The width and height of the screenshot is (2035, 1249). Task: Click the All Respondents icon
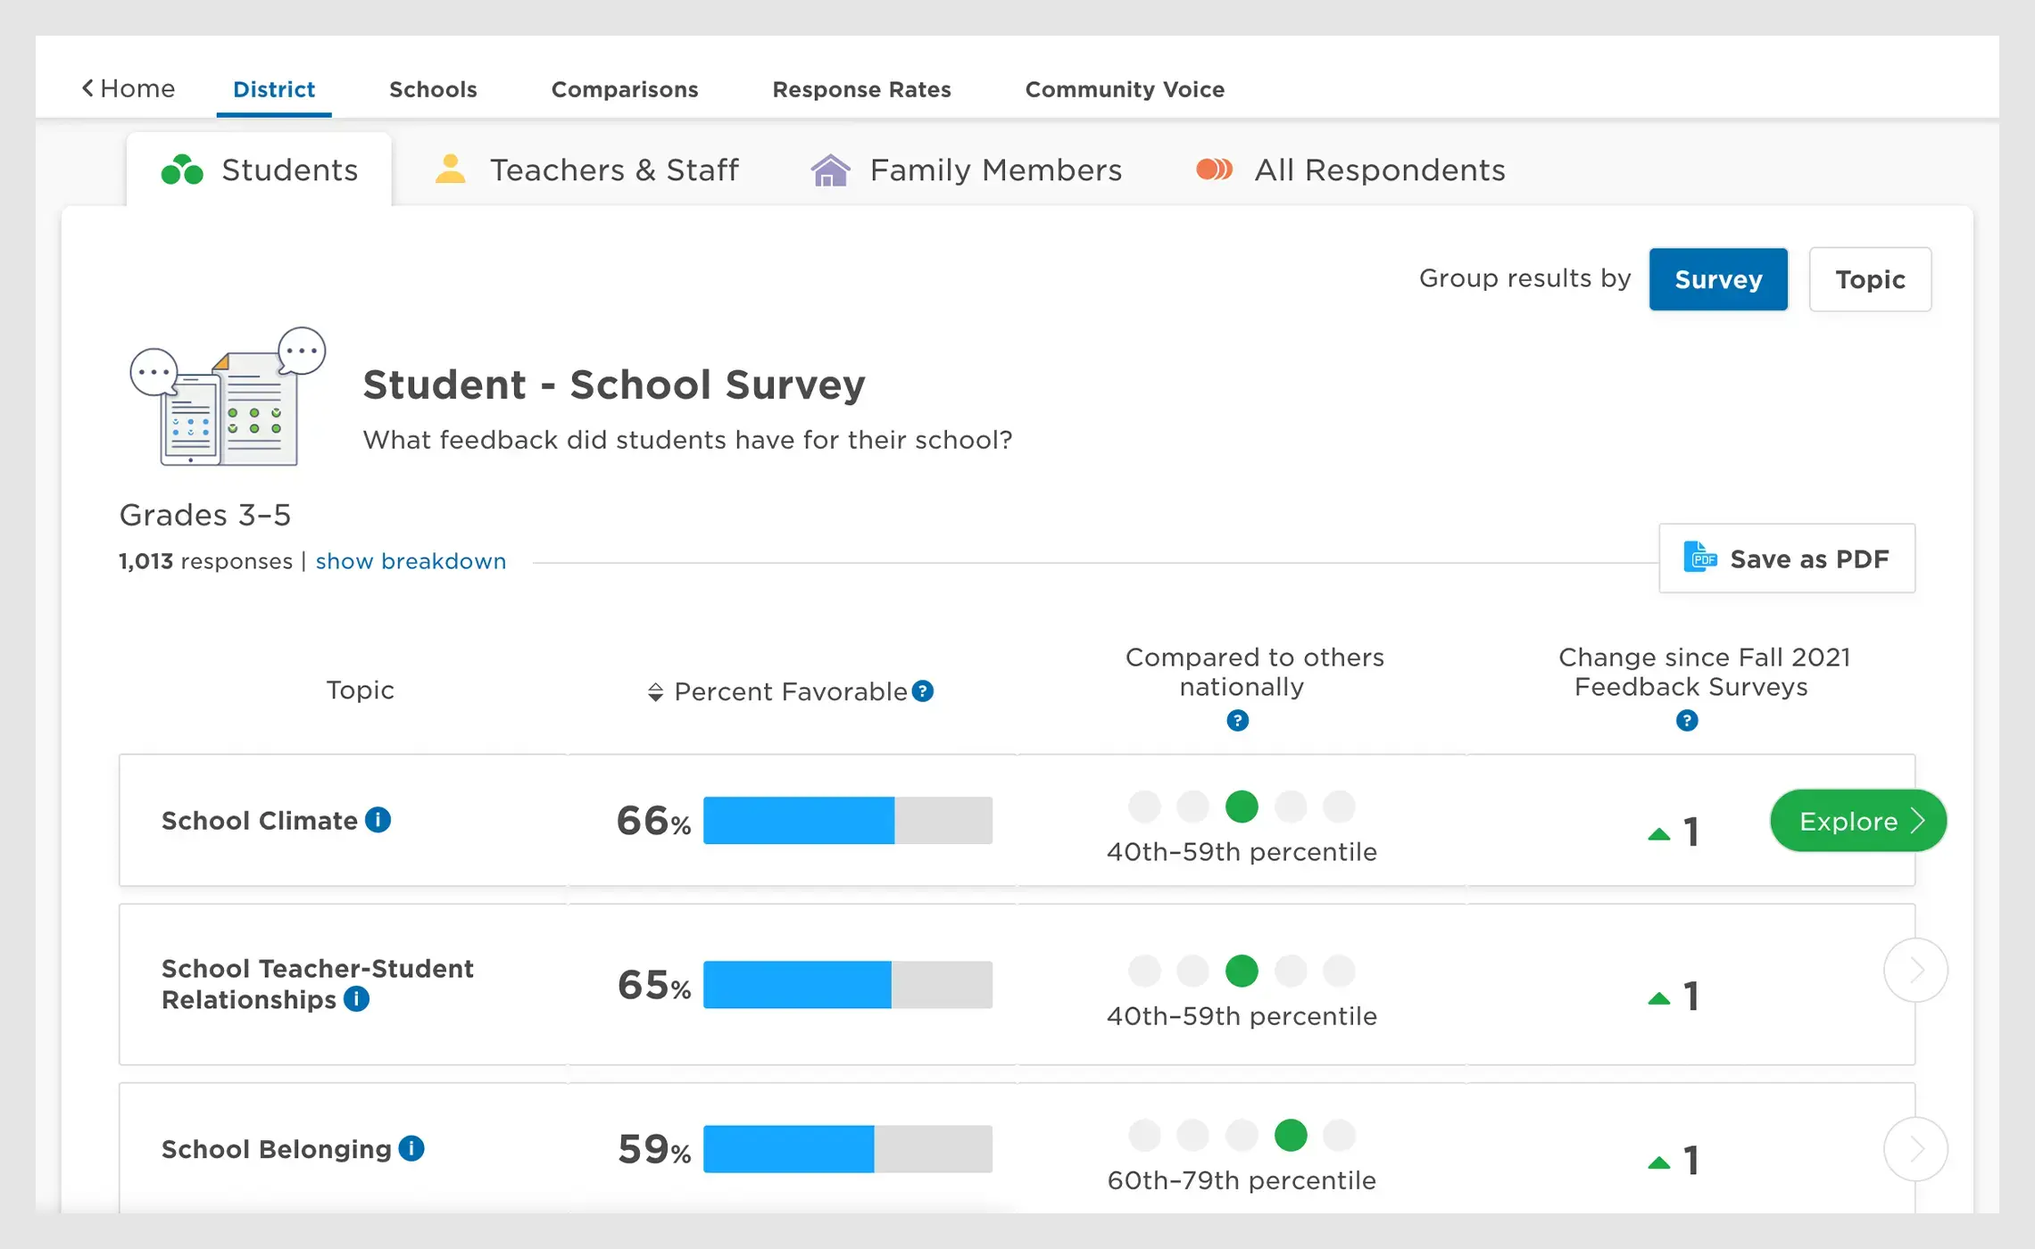[x=1212, y=170]
